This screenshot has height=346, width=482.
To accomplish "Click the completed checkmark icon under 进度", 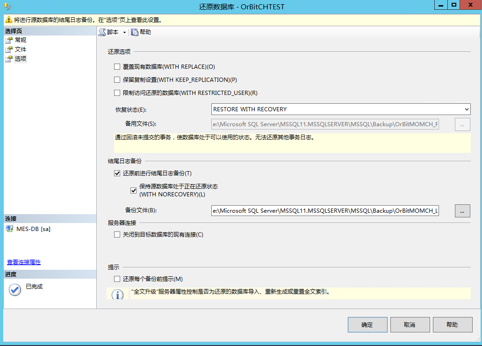I will [x=14, y=290].
